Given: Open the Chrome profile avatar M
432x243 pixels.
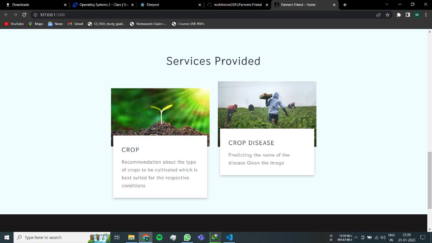Looking at the screenshot, I should [x=417, y=15].
